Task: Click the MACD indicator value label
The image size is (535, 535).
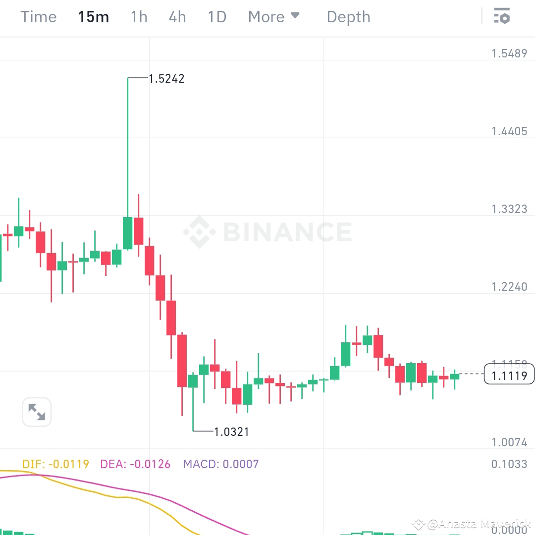Action: click(220, 464)
